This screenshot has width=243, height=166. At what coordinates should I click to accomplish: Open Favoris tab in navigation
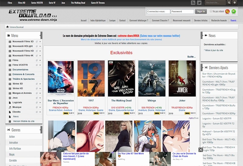pyautogui.click(x=233, y=20)
